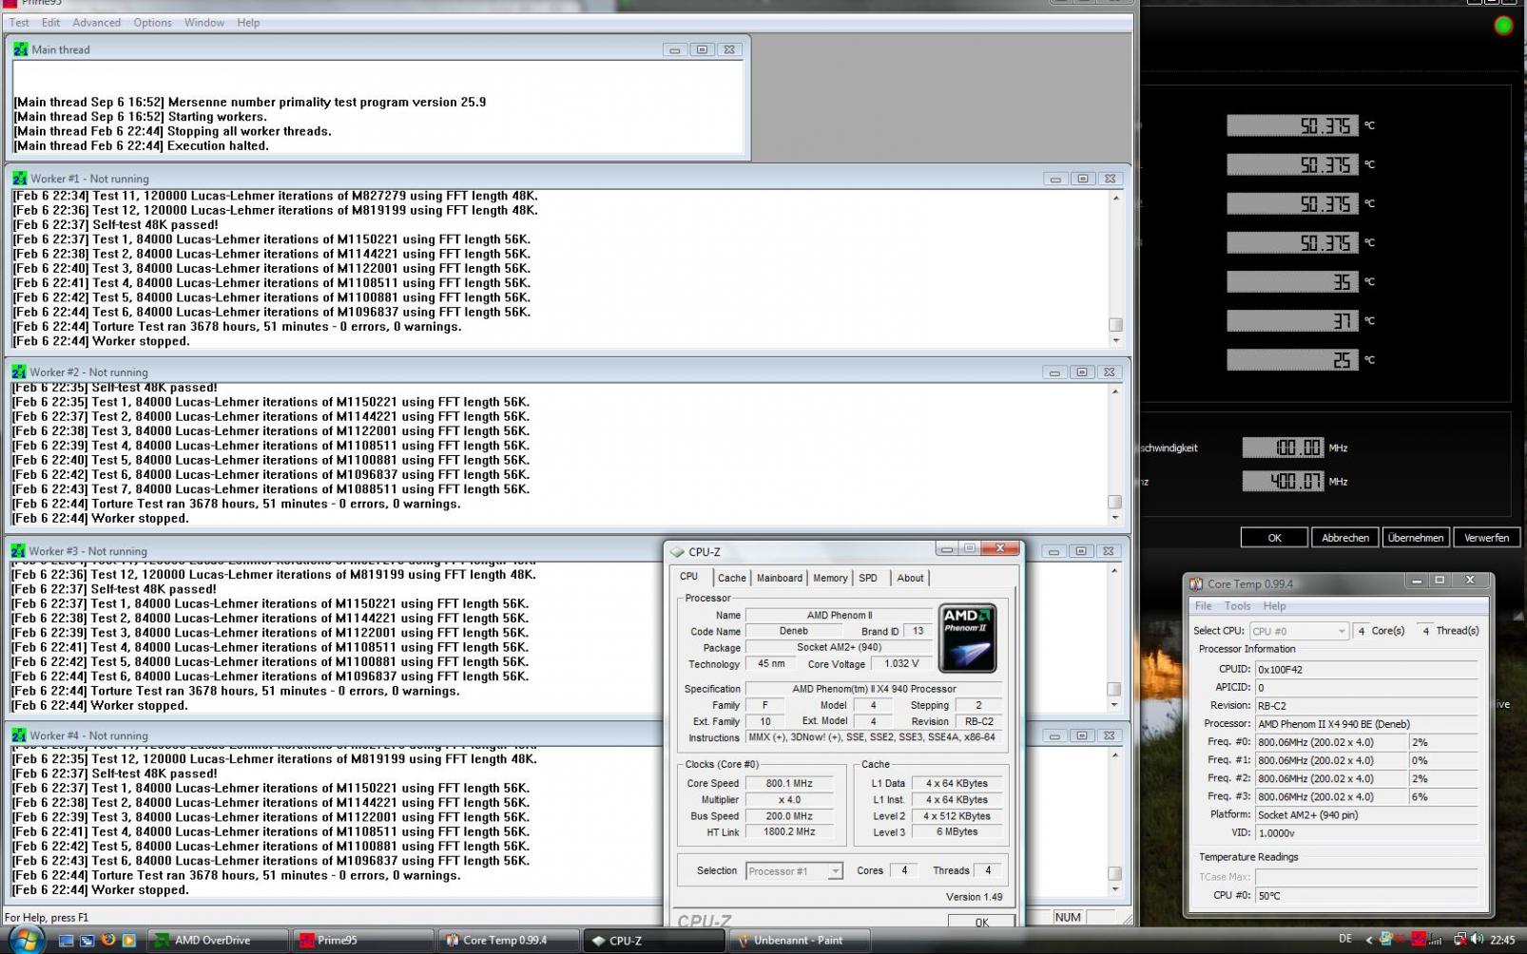Image resolution: width=1527 pixels, height=954 pixels.
Task: Switch to Unbenannt - Paint in the taskbar
Action: click(x=798, y=940)
